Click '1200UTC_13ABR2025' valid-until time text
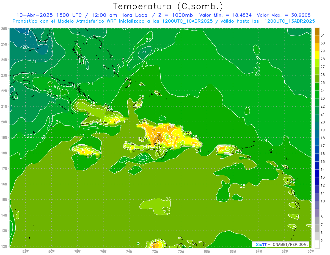The image size is (330, 255). [289, 21]
